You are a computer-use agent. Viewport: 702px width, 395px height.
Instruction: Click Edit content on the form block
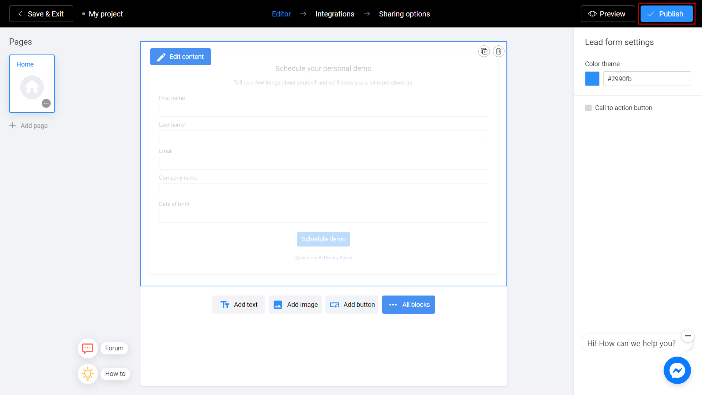[x=181, y=57]
